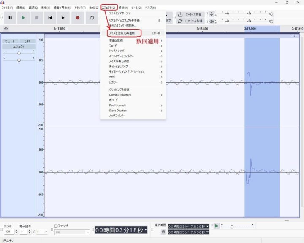Viewport: 304px width, 243px height.
Task: Open the 解析(A) menu
Action: (124, 8)
